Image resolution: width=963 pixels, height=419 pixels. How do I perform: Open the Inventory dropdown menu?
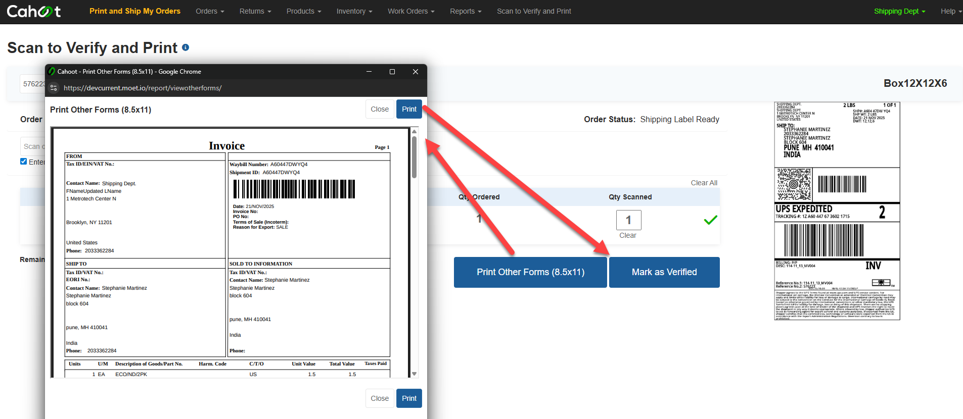pyautogui.click(x=354, y=11)
